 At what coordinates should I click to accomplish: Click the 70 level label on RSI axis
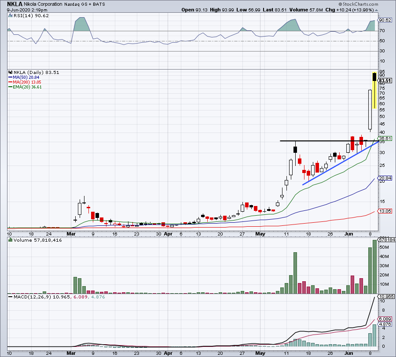coord(382,30)
